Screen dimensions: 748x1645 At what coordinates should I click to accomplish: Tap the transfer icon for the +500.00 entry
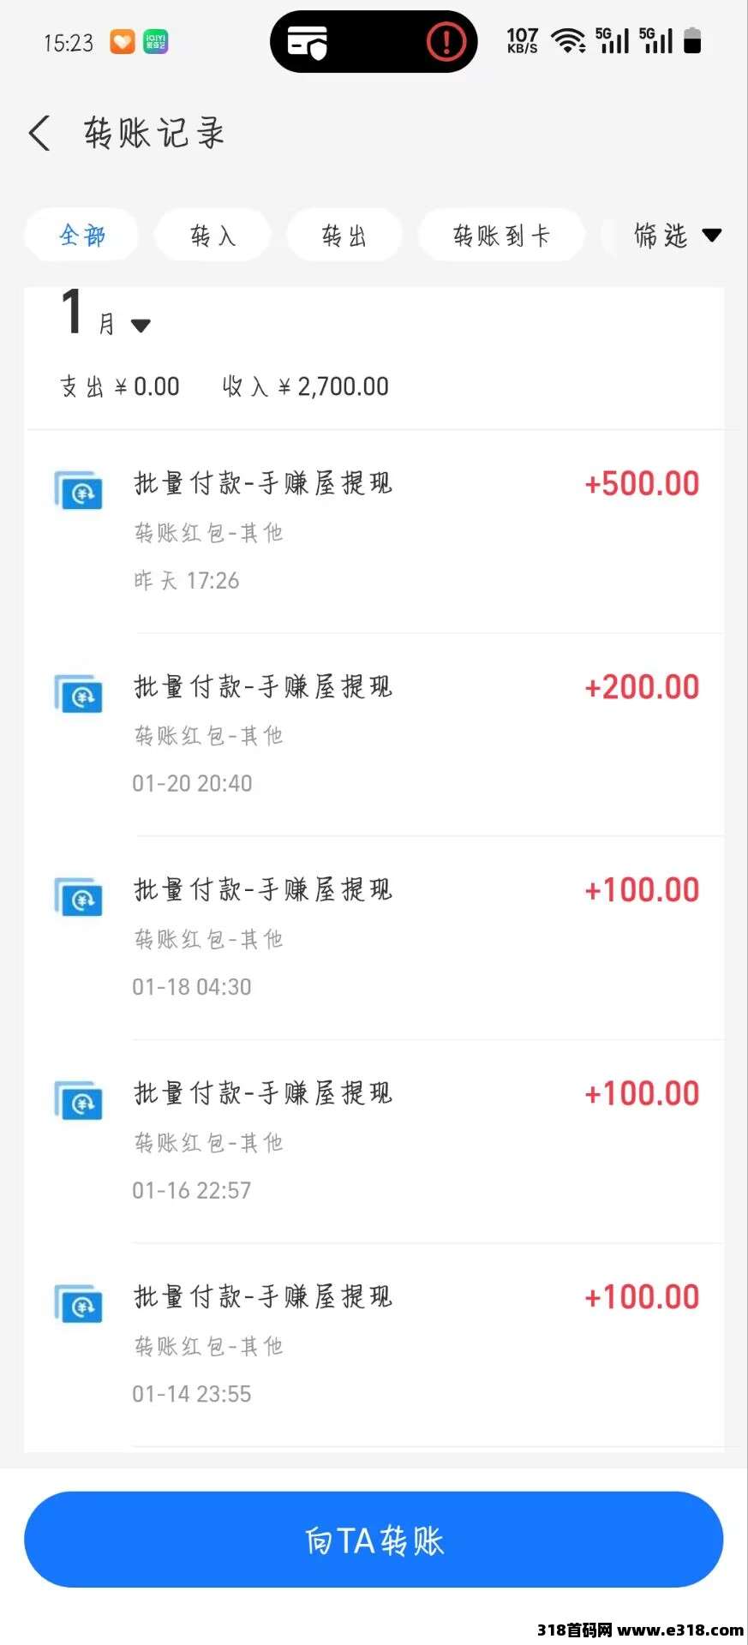(x=79, y=491)
